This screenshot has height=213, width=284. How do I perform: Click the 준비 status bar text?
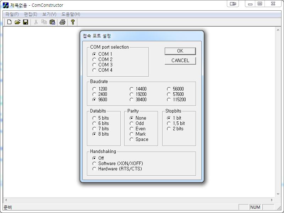click(x=7, y=207)
